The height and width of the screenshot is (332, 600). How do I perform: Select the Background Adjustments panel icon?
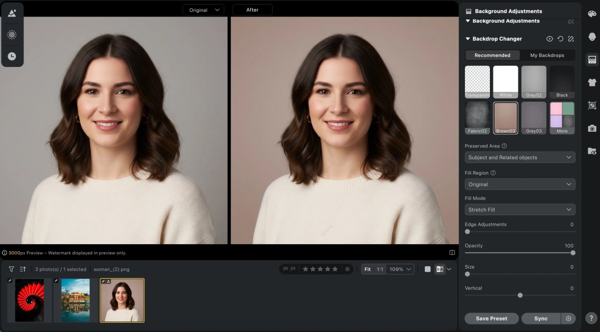coord(592,59)
